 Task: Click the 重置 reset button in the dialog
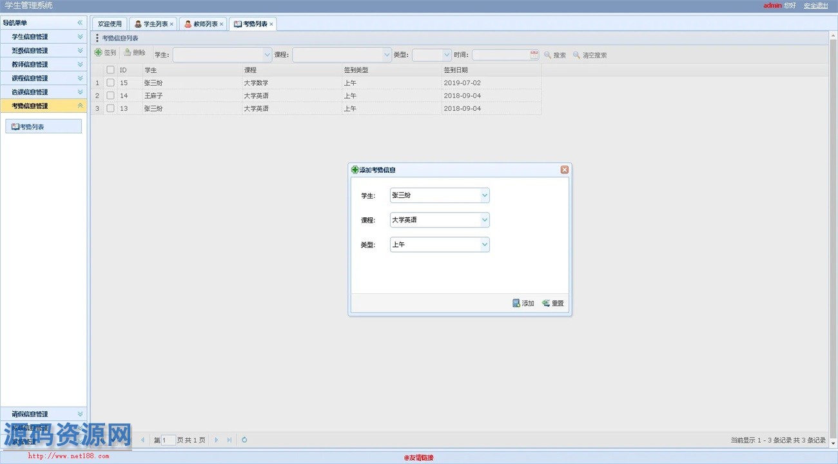(553, 304)
